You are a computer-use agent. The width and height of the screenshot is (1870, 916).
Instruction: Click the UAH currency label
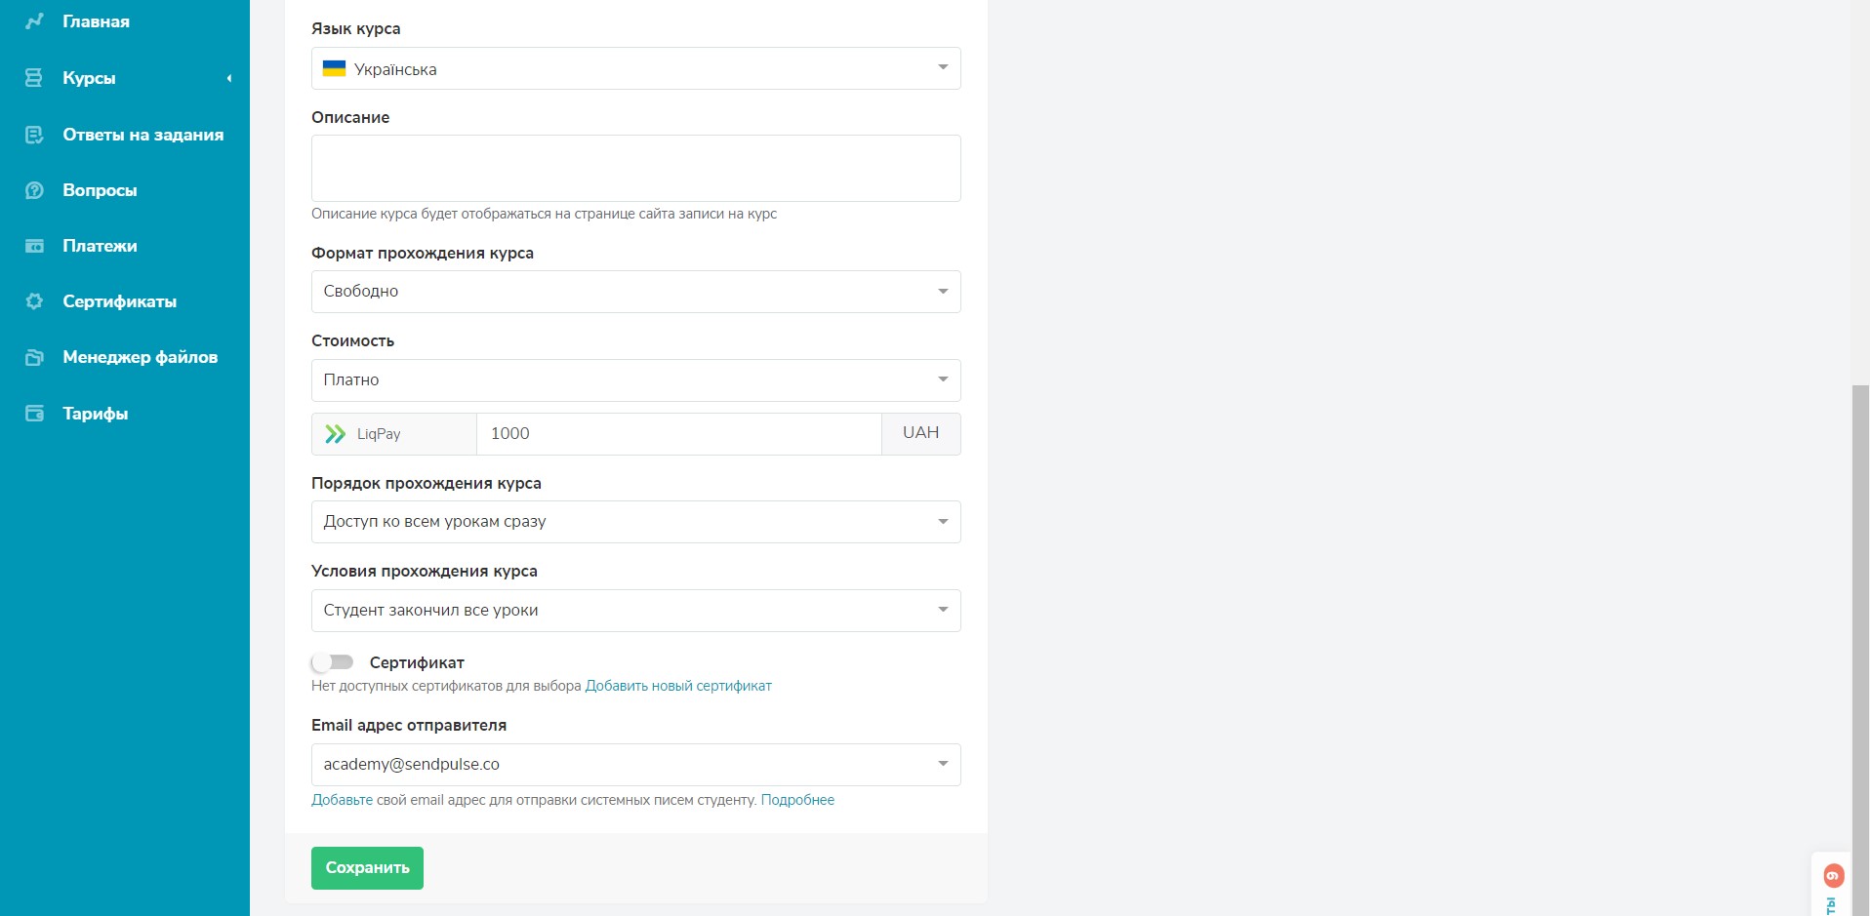coord(921,434)
